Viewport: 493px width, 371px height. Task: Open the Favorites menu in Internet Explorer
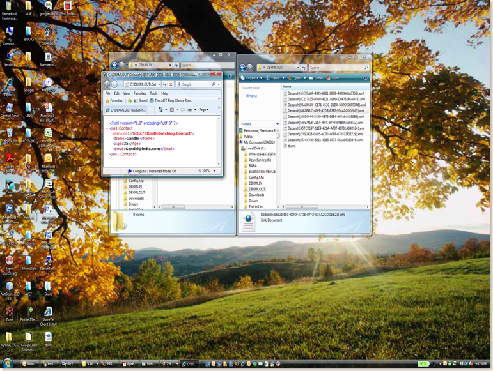click(139, 93)
